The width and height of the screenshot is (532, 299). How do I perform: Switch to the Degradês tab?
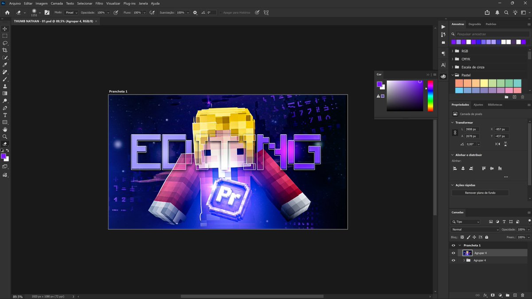pos(475,24)
